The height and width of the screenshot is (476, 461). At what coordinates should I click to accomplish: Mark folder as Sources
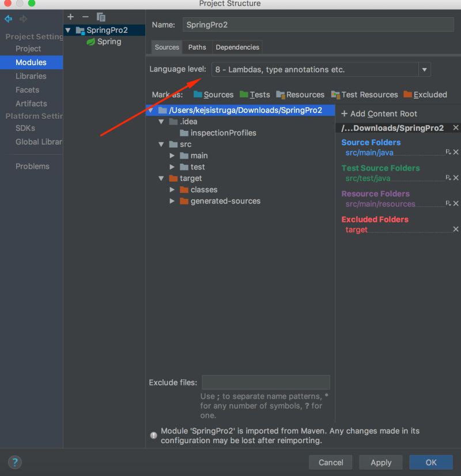(x=213, y=95)
